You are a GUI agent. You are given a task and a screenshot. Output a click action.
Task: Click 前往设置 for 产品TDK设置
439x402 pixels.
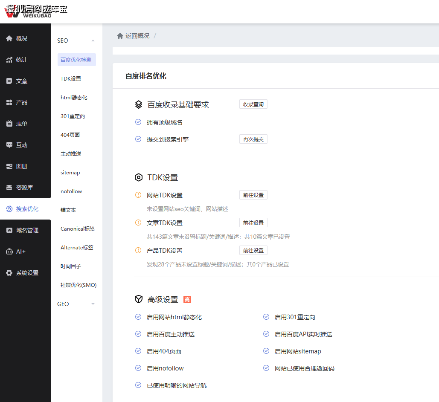pyautogui.click(x=253, y=250)
